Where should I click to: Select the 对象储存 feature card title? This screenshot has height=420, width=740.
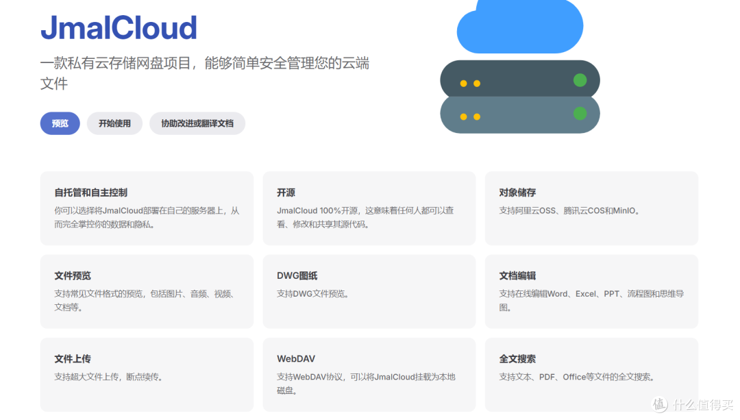point(517,193)
